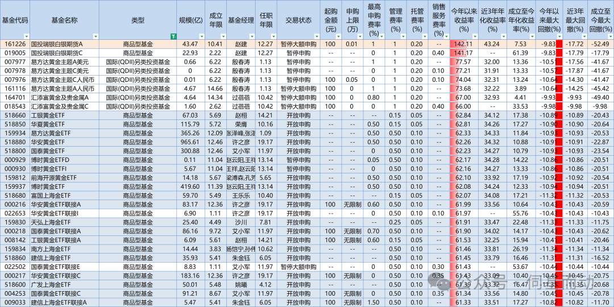
Task: Select fund code cell 018543
Action: 15,106
